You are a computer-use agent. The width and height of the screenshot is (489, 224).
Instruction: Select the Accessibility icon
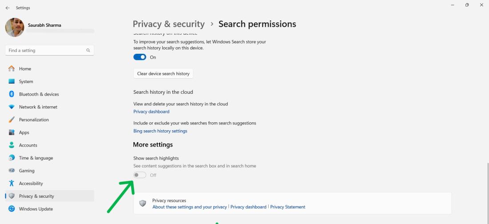click(x=12, y=184)
